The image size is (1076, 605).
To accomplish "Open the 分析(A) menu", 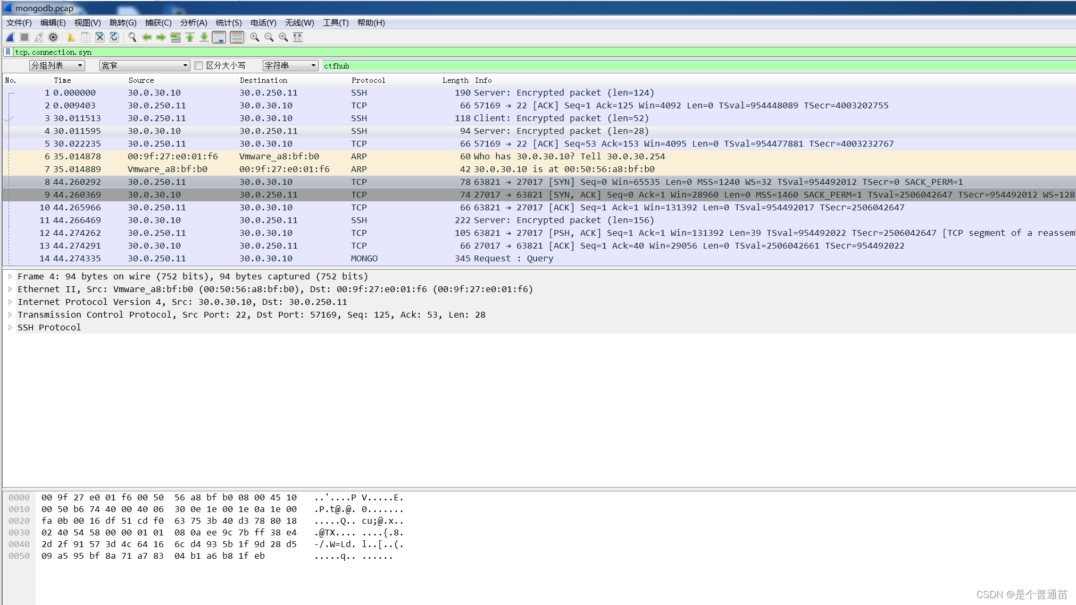I will pyautogui.click(x=193, y=23).
